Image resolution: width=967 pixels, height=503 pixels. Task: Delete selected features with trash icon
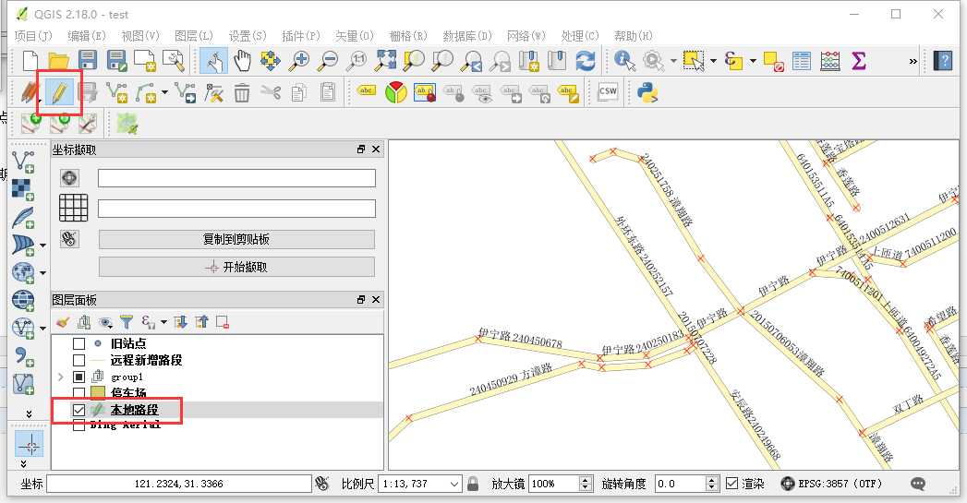point(242,93)
